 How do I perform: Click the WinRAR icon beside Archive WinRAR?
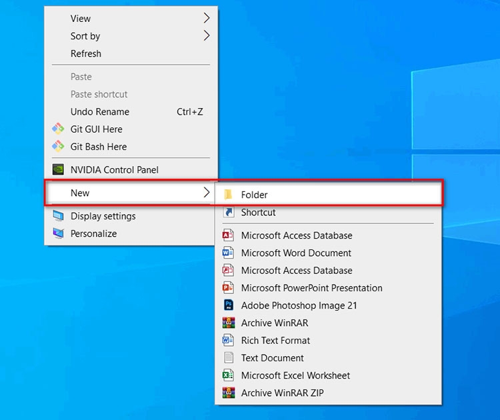(x=228, y=323)
